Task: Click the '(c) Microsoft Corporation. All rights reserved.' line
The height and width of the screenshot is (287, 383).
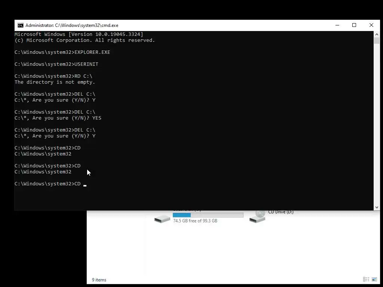Action: coord(85,40)
